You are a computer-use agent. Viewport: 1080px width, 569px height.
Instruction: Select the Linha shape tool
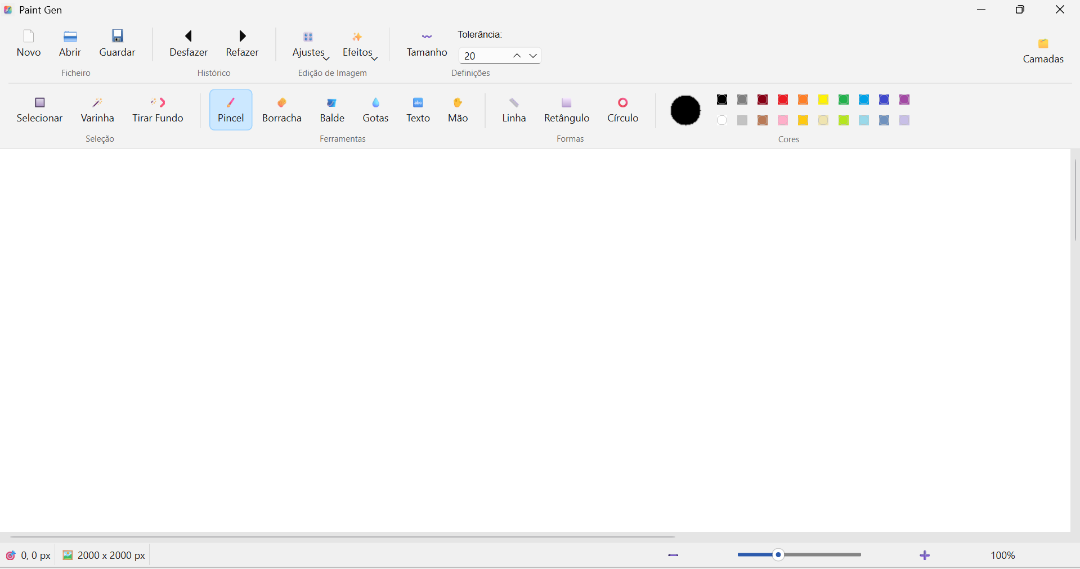[x=514, y=110]
